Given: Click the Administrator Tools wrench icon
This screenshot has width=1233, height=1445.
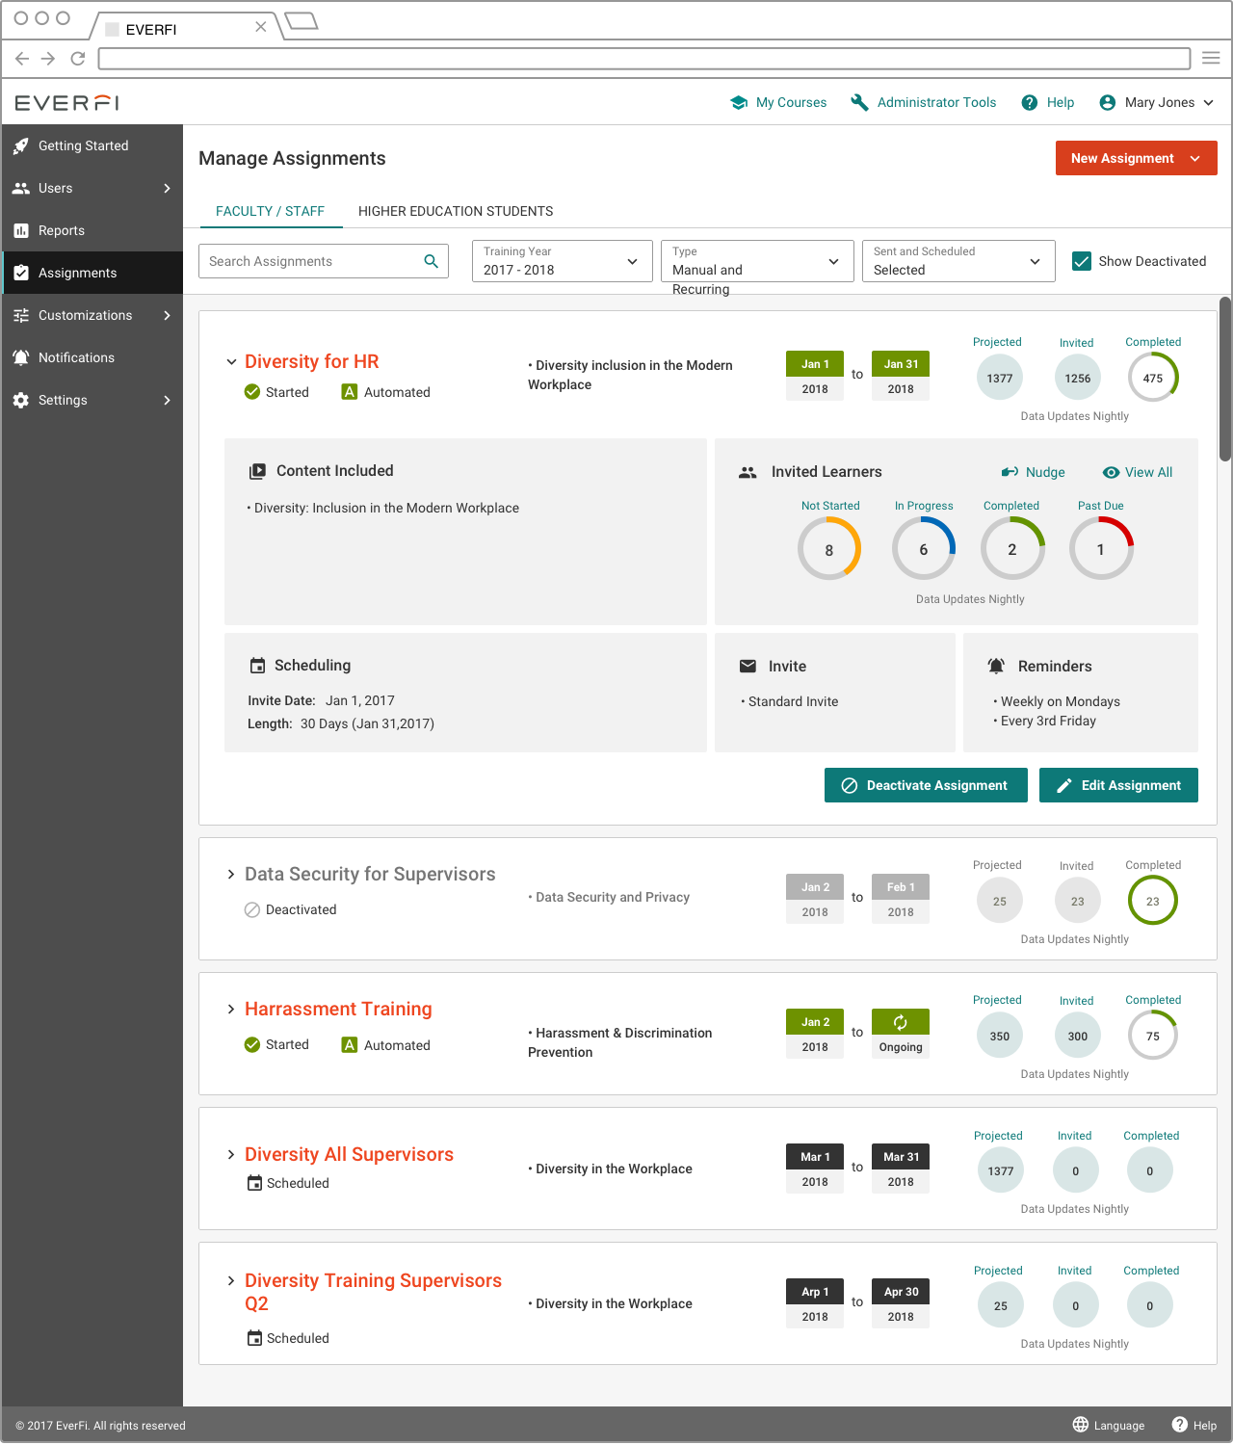Looking at the screenshot, I should click(x=859, y=102).
